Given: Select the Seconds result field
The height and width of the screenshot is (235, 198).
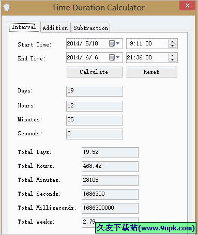Looking at the screenshot, I should coord(95,134).
